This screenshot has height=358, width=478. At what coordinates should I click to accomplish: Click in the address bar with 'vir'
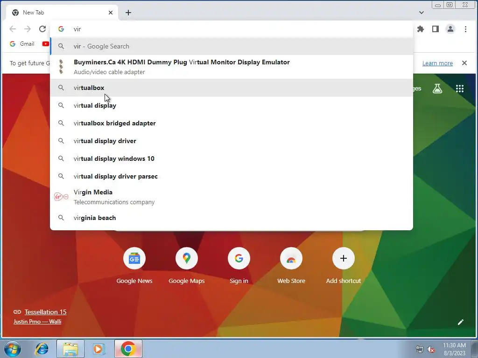[x=232, y=29]
